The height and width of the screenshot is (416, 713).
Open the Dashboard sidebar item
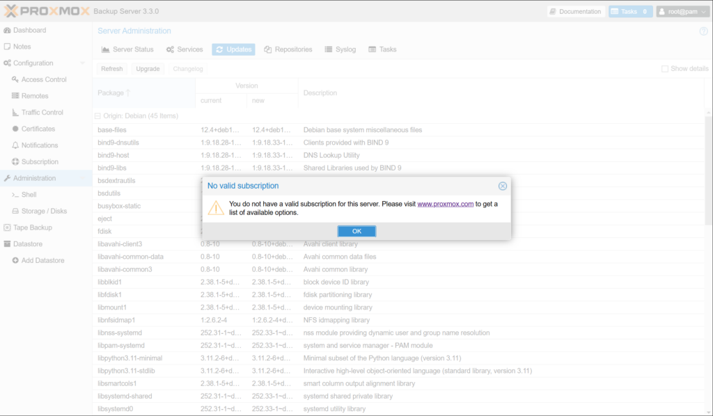(x=29, y=31)
